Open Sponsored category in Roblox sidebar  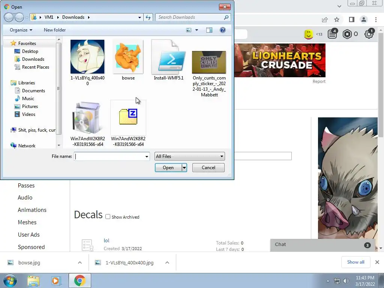click(x=31, y=247)
